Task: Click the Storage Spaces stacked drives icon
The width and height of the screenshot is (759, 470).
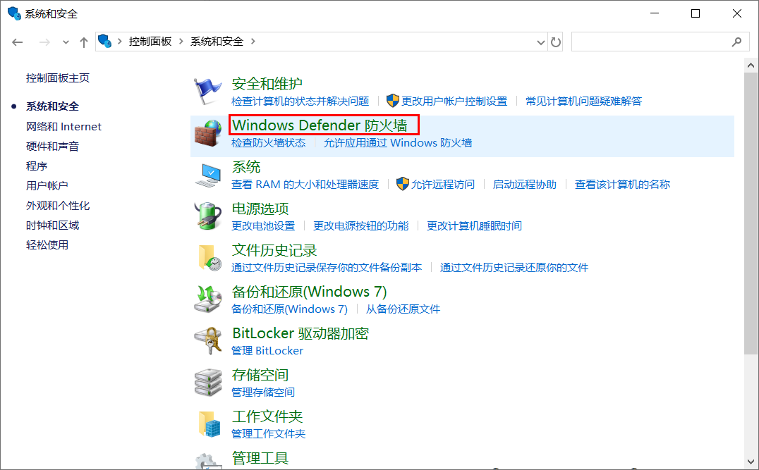Action: click(208, 382)
